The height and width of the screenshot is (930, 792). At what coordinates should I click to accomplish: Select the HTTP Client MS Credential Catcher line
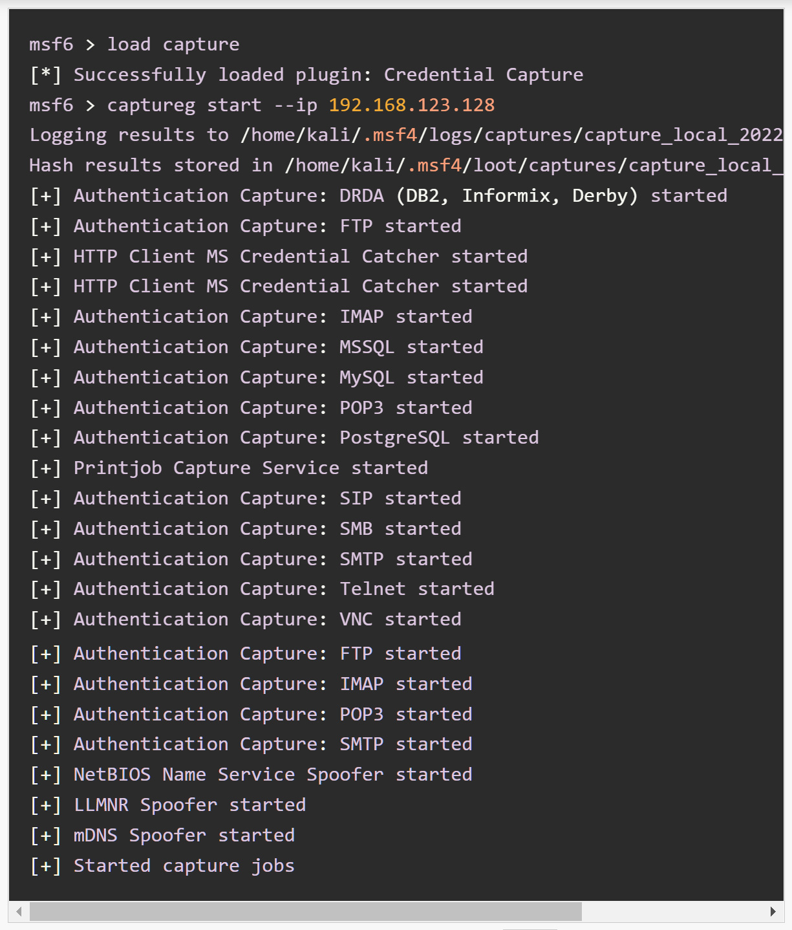(x=278, y=255)
